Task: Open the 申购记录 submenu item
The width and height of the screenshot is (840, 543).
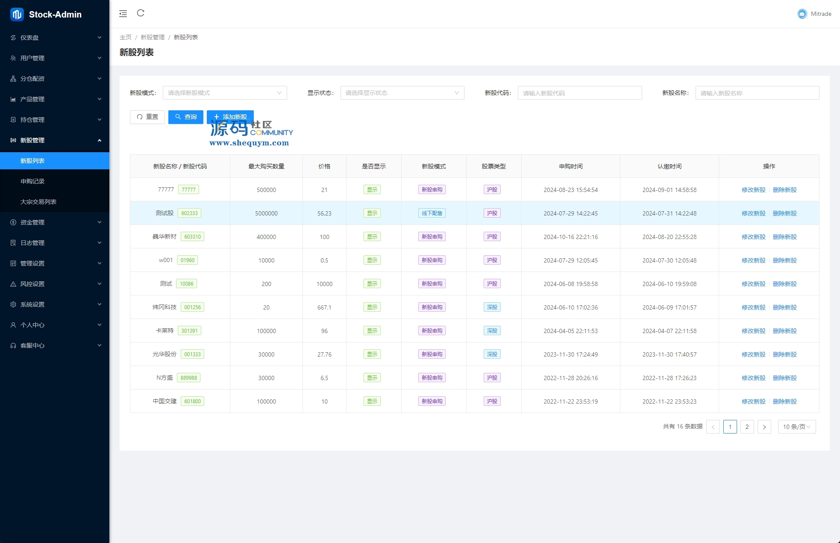Action: (x=32, y=181)
